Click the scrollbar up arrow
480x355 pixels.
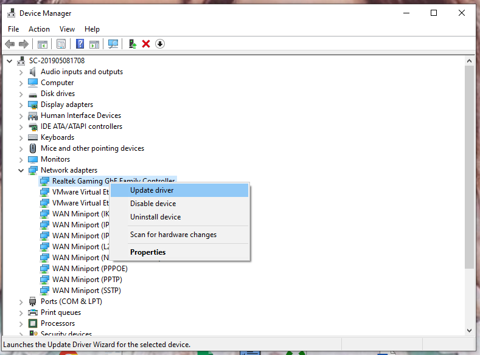point(469,61)
